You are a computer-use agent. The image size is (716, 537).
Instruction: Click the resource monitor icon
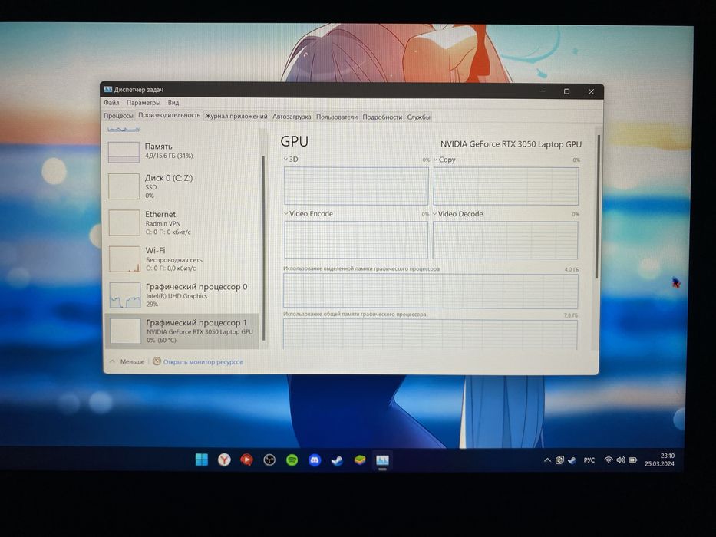pyautogui.click(x=157, y=361)
